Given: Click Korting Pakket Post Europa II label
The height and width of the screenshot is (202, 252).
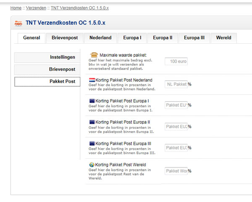Looking at the screenshot, I should tap(123, 122).
